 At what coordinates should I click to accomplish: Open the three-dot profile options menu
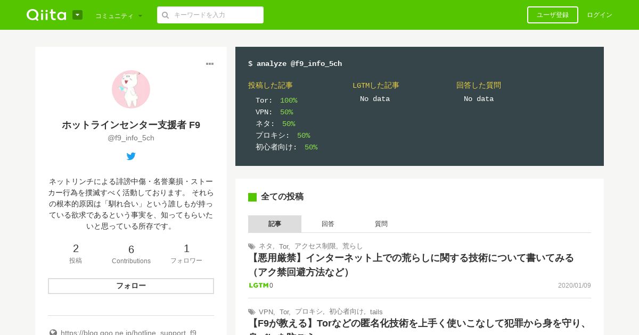[210, 64]
